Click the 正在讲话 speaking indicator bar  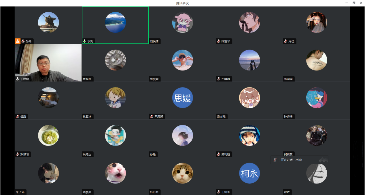coord(299,160)
